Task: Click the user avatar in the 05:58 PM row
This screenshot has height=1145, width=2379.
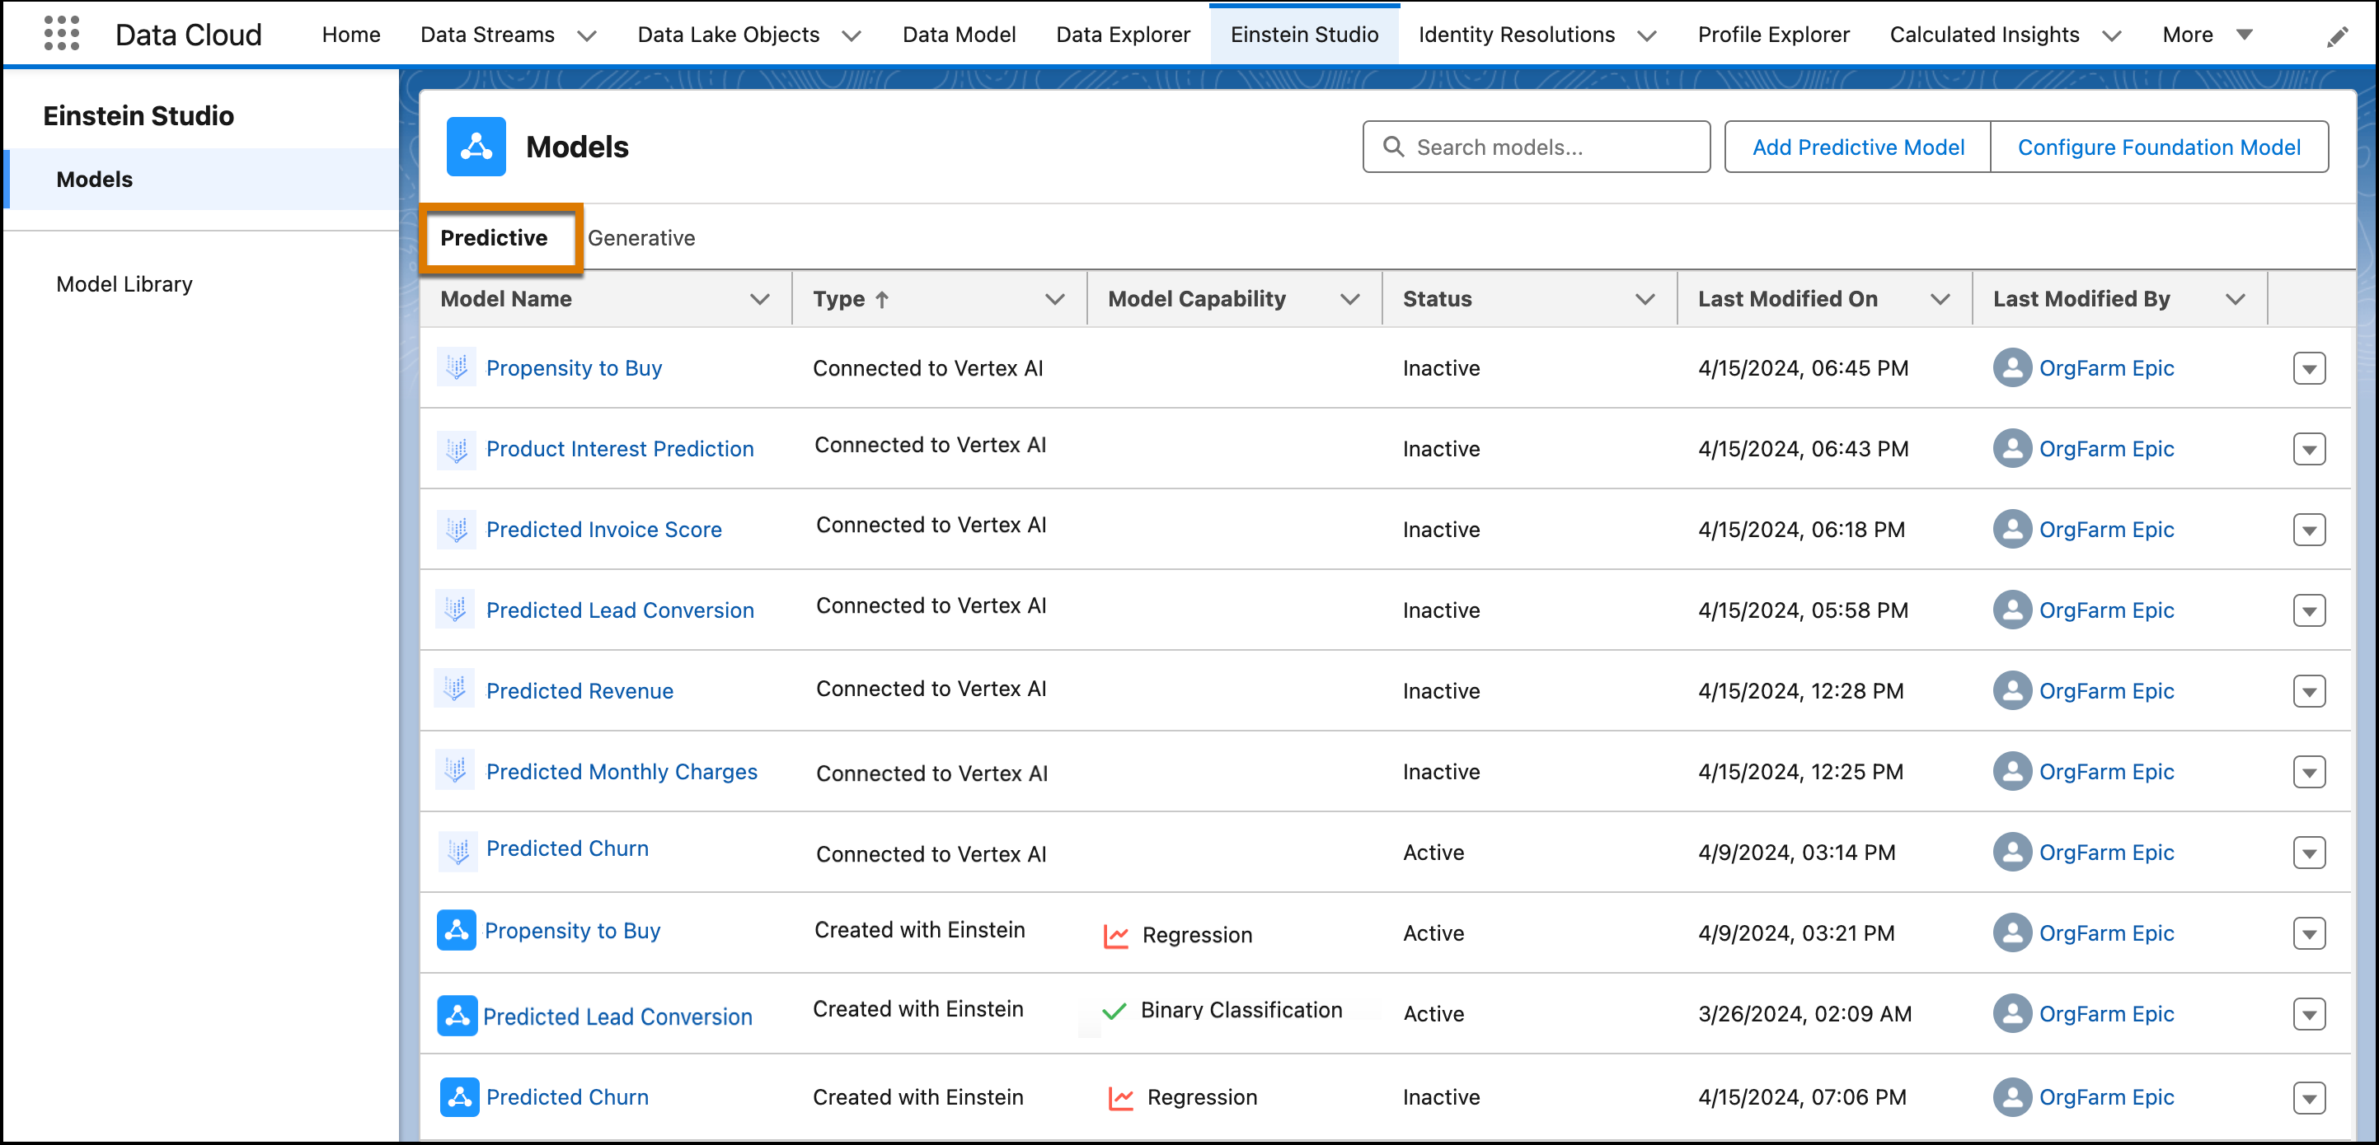Action: pos(2011,610)
